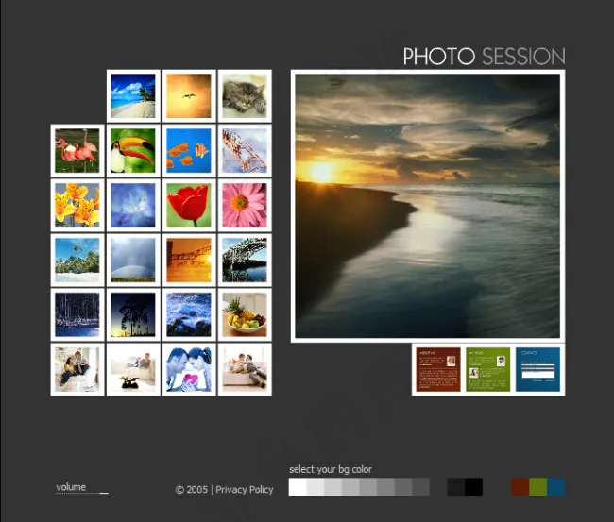This screenshot has height=522, width=614.
Task: Choose the olive green background swatch
Action: tap(537, 487)
